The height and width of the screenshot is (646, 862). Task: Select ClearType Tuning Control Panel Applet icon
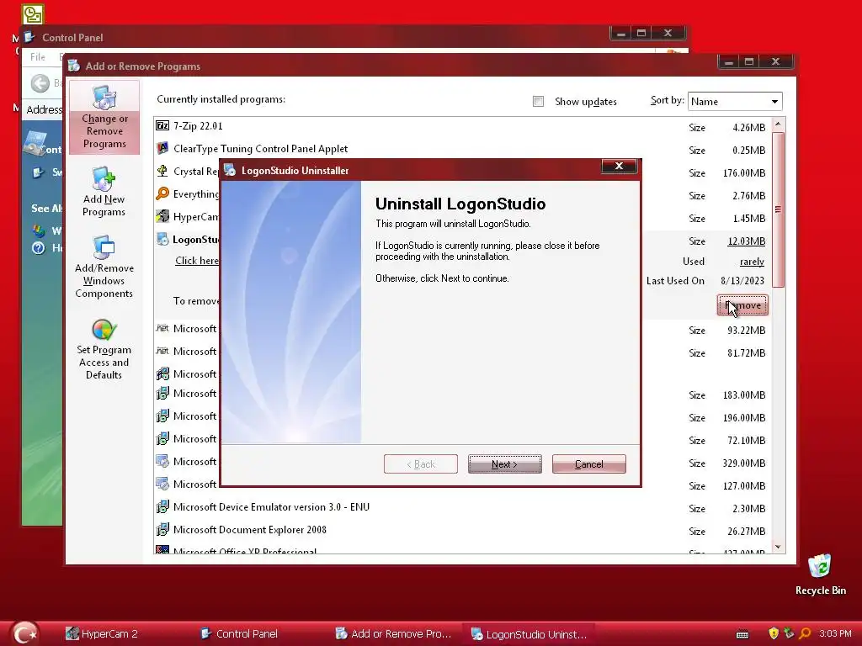click(x=162, y=148)
